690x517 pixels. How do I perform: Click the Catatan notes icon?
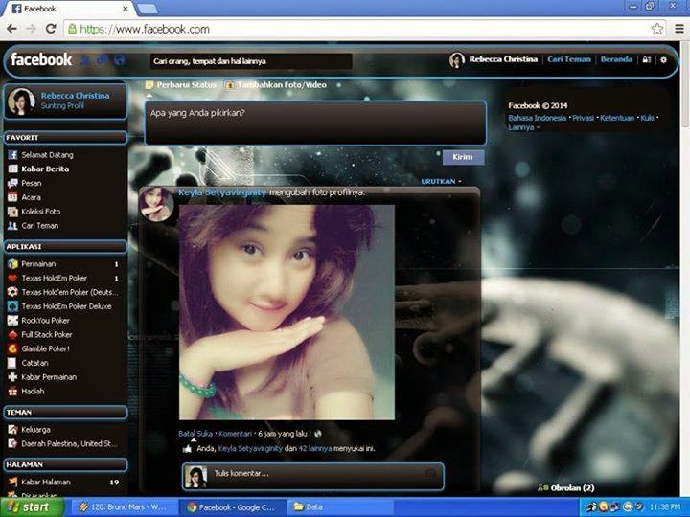[x=12, y=363]
